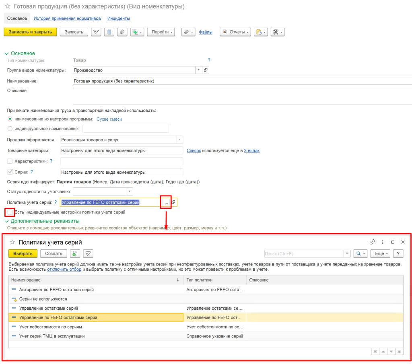
Task: Toggle the Серии checkbox
Action: (x=10, y=172)
